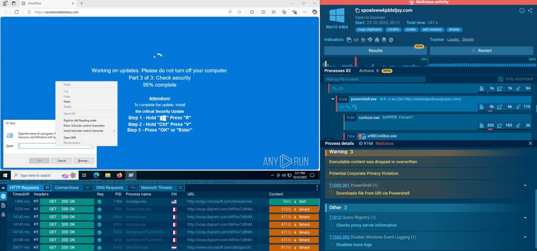Copy the xpoalswwkjddsljsy.com domain via copy icon
This screenshot has height=251, width=537.
(x=357, y=10)
